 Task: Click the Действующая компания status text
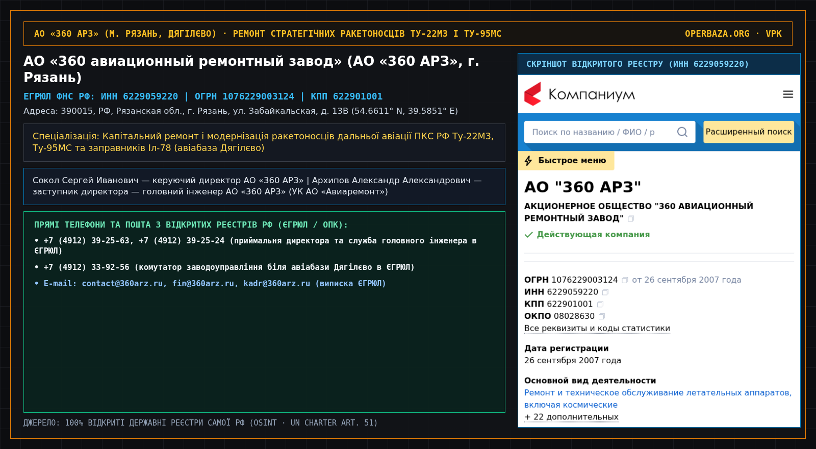pyautogui.click(x=593, y=235)
